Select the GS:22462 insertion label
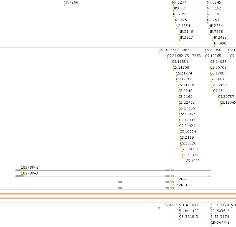This screenshot has width=236, height=227. tap(187, 103)
